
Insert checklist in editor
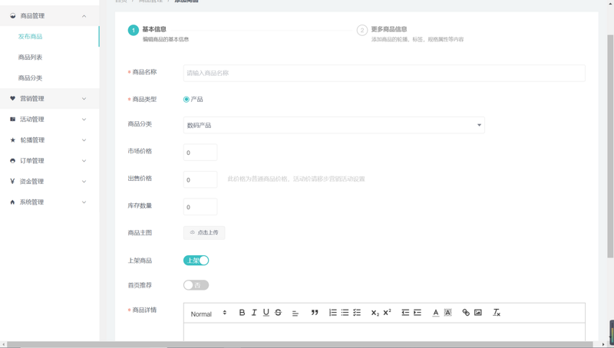point(357,313)
